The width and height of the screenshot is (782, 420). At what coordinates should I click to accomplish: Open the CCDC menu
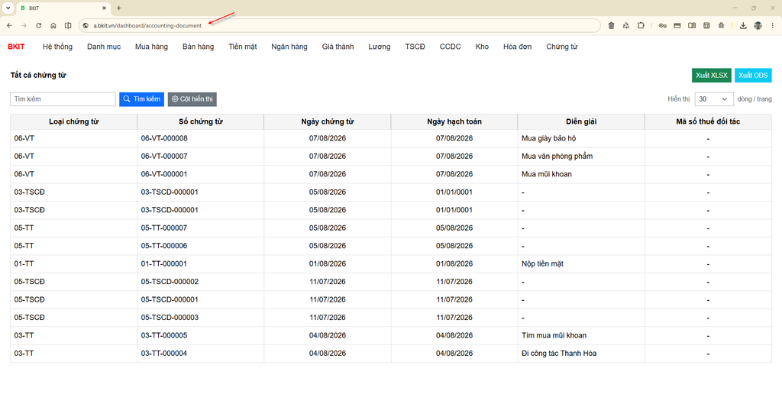[451, 47]
